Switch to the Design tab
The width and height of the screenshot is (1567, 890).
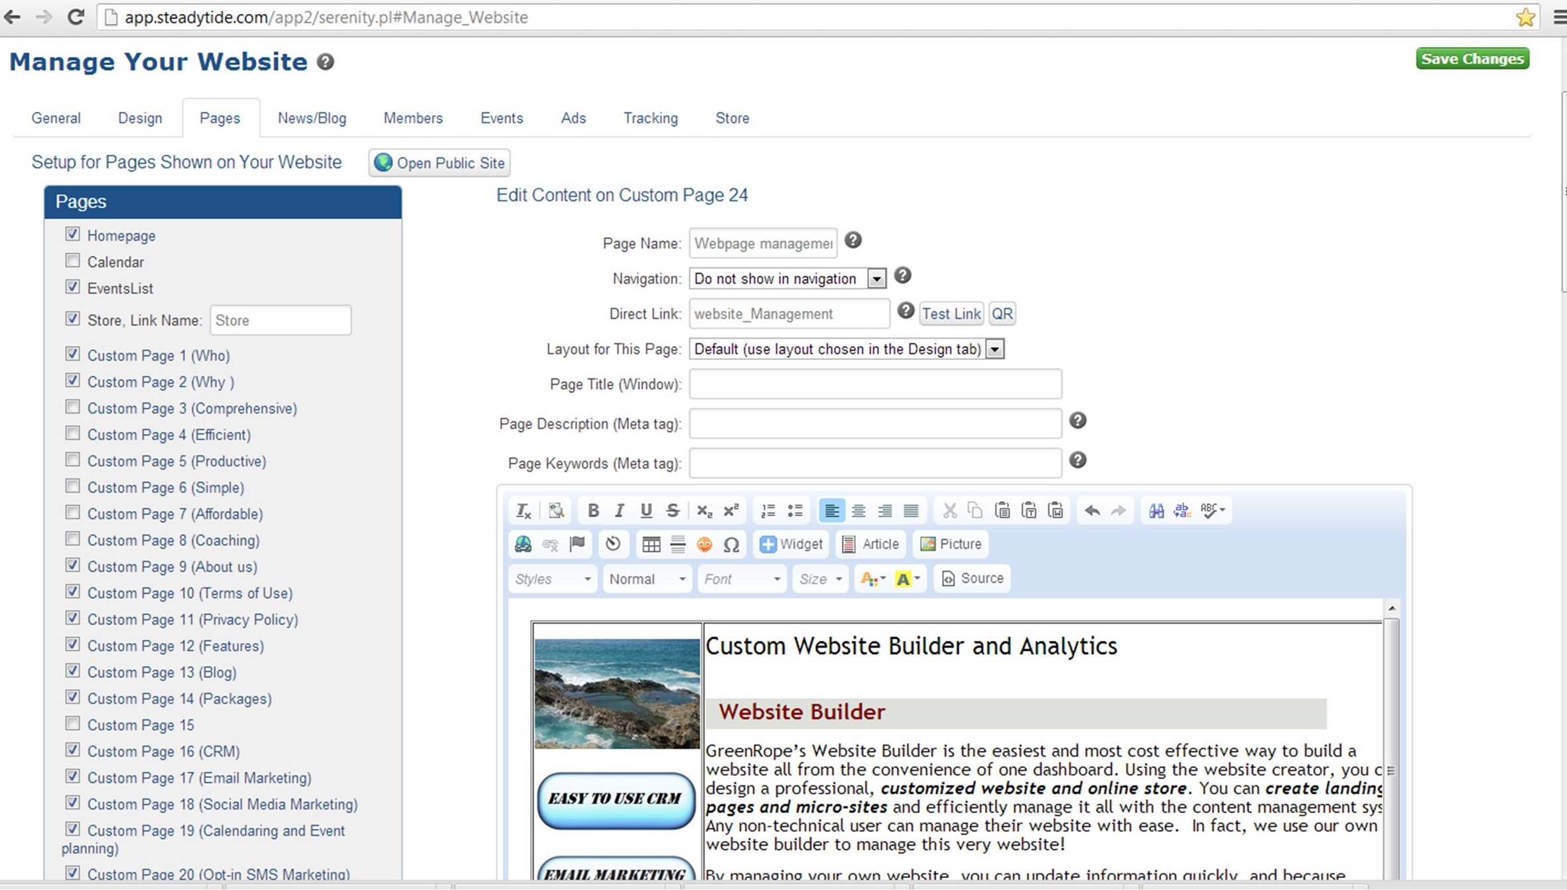click(139, 118)
